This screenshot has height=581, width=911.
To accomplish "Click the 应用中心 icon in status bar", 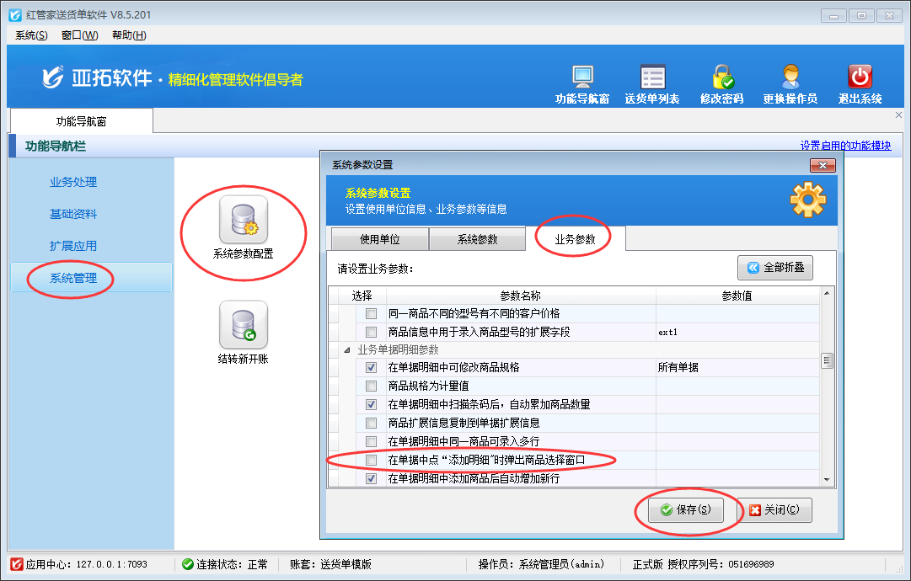I will point(16,564).
